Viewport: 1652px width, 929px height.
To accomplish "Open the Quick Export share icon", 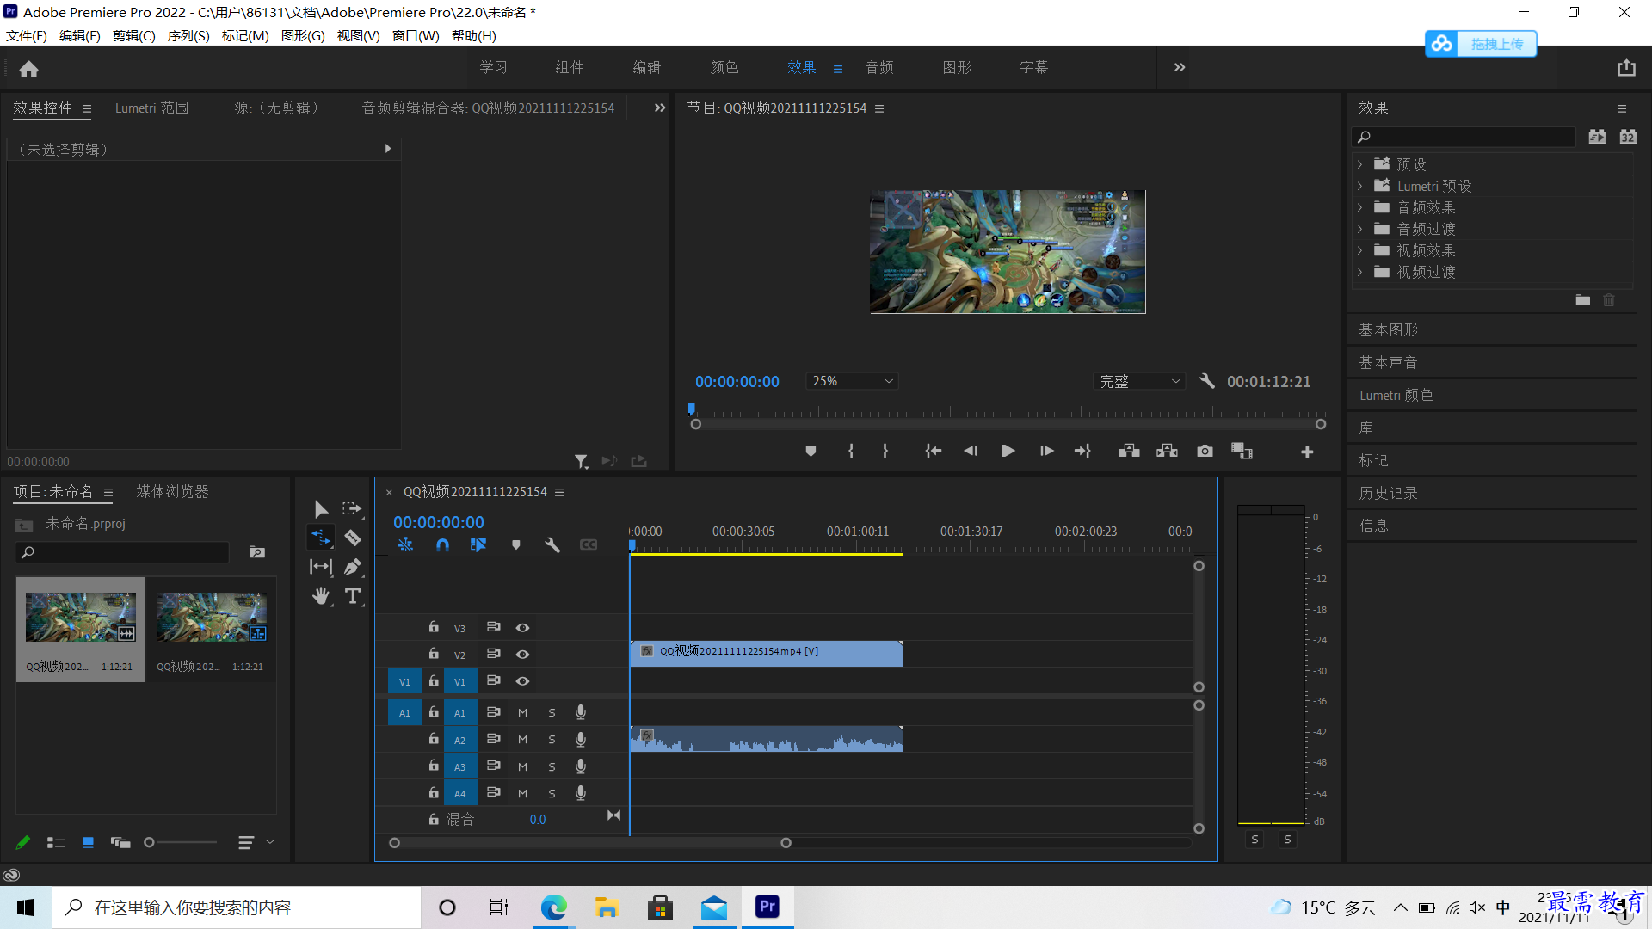I will (x=1625, y=68).
